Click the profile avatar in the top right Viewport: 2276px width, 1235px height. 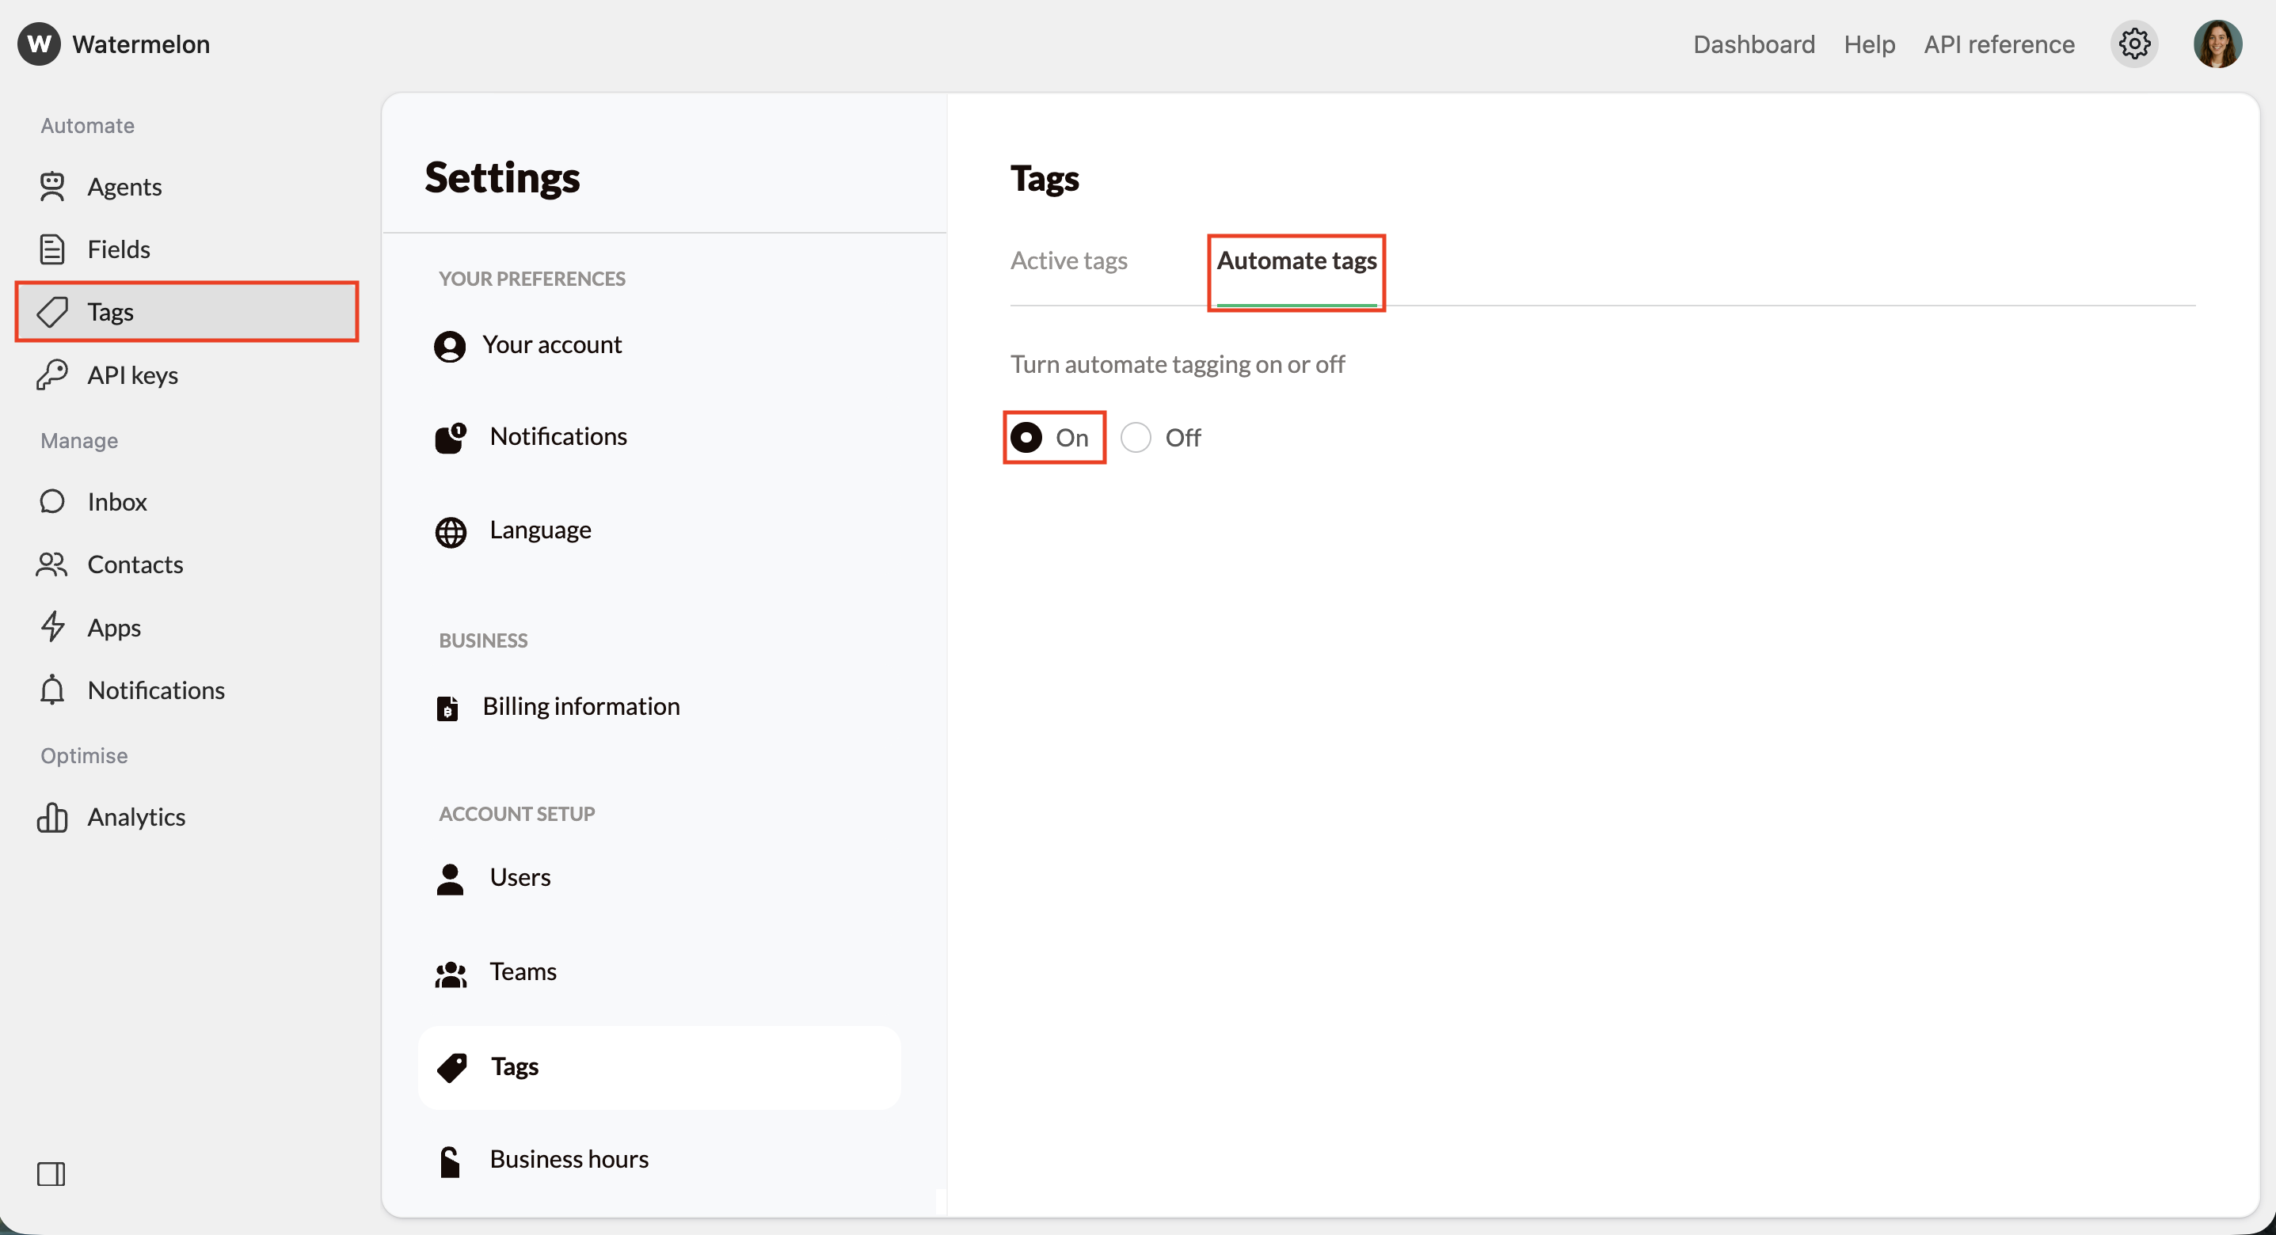(2217, 44)
